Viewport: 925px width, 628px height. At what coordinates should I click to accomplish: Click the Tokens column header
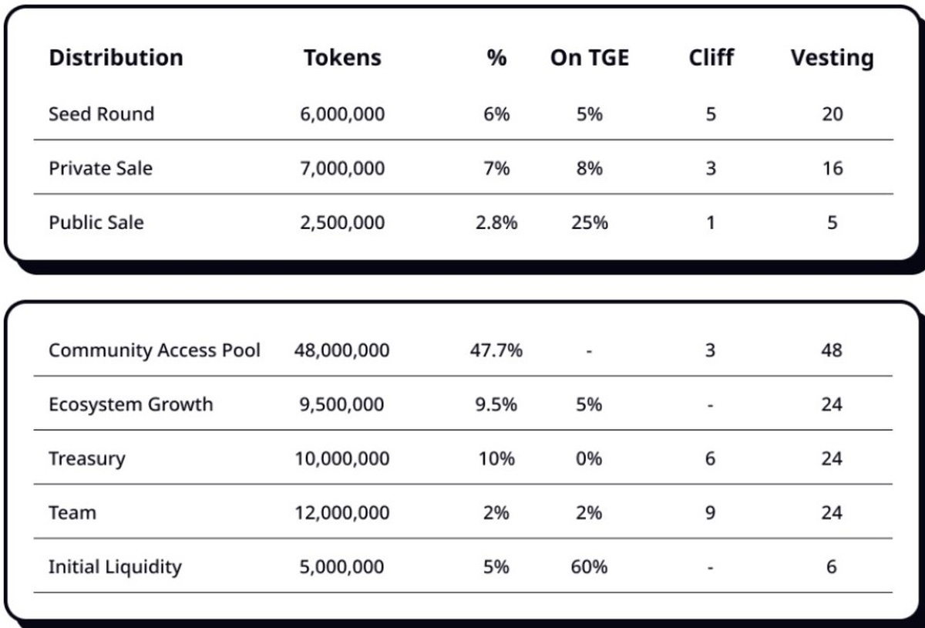342,58
